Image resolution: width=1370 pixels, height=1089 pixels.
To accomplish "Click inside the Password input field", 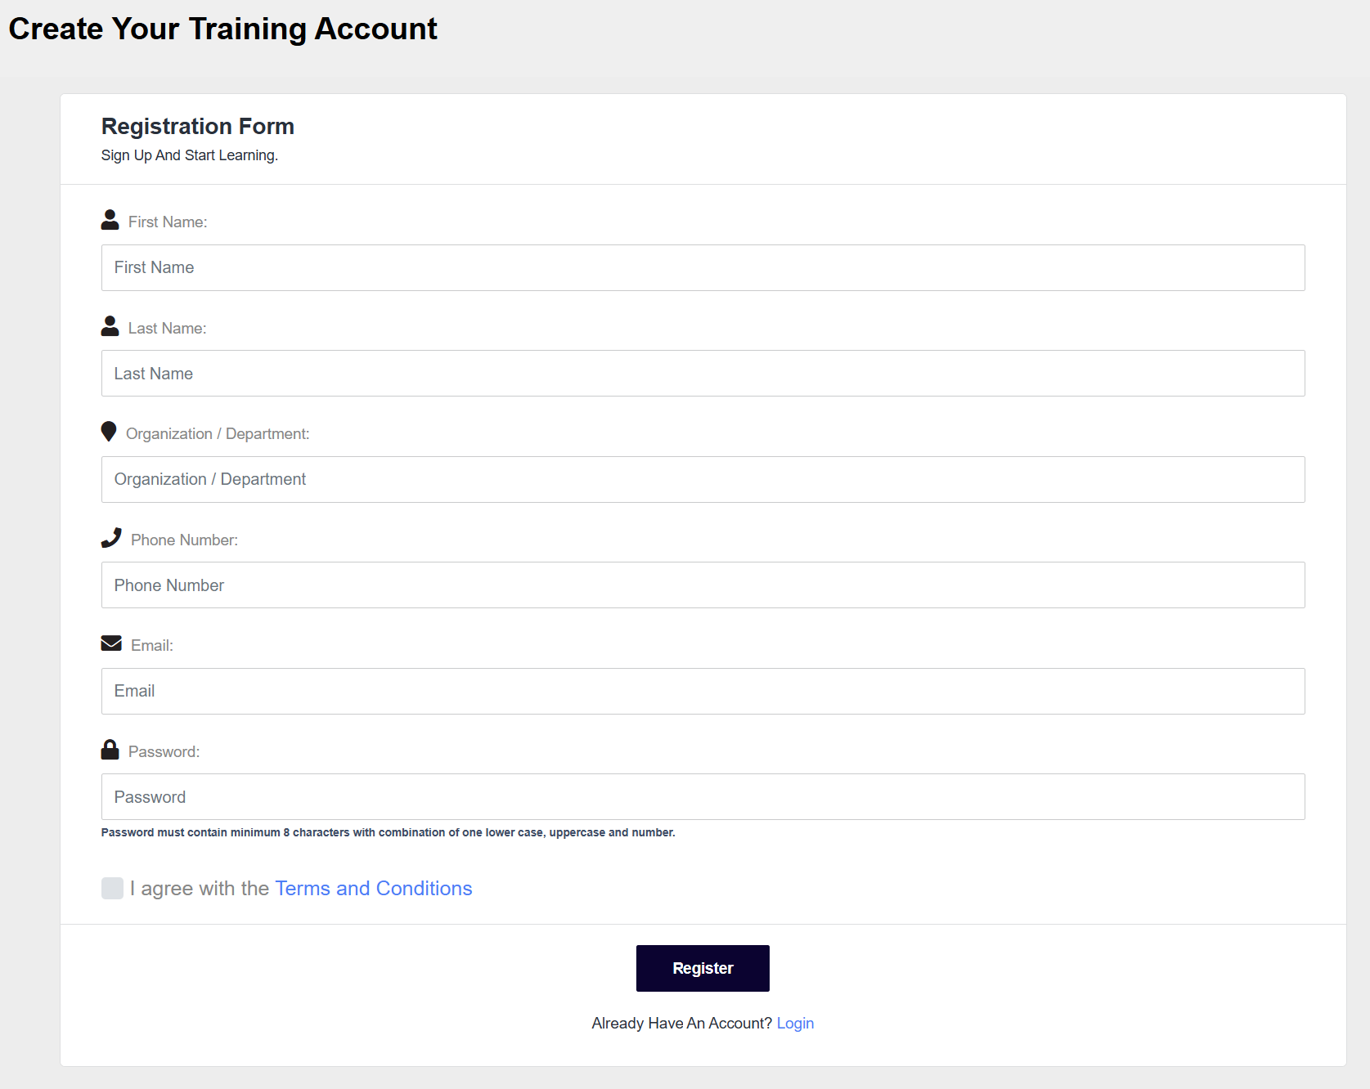I will click(x=703, y=796).
